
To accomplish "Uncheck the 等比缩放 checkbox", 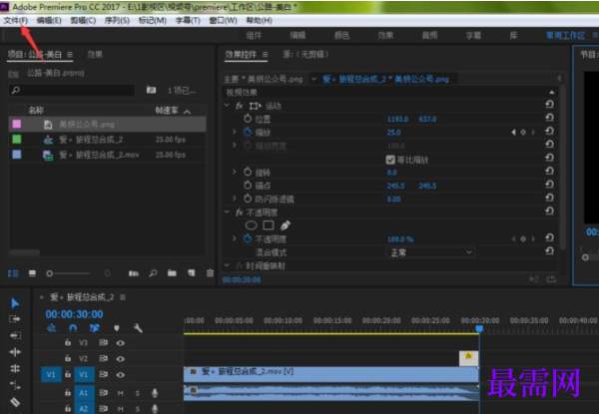I will click(390, 160).
